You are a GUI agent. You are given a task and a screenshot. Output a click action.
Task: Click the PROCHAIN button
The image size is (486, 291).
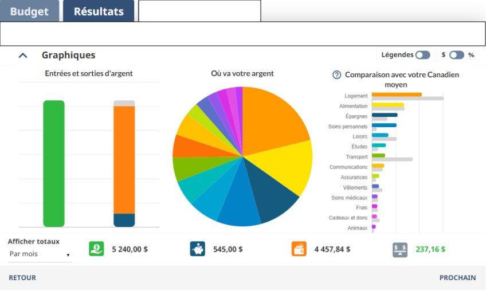pos(457,278)
